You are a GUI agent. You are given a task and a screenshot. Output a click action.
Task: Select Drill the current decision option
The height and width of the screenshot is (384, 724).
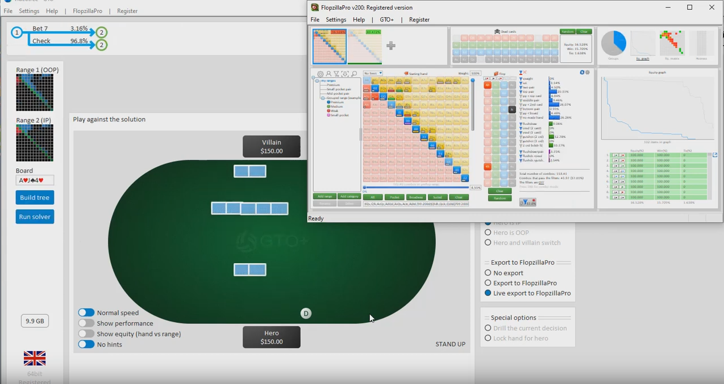pyautogui.click(x=488, y=328)
